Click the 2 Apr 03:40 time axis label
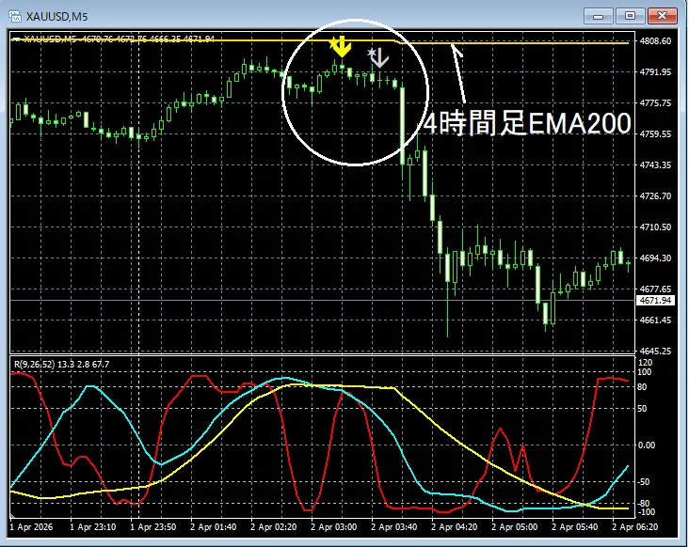The image size is (689, 547). [x=393, y=527]
